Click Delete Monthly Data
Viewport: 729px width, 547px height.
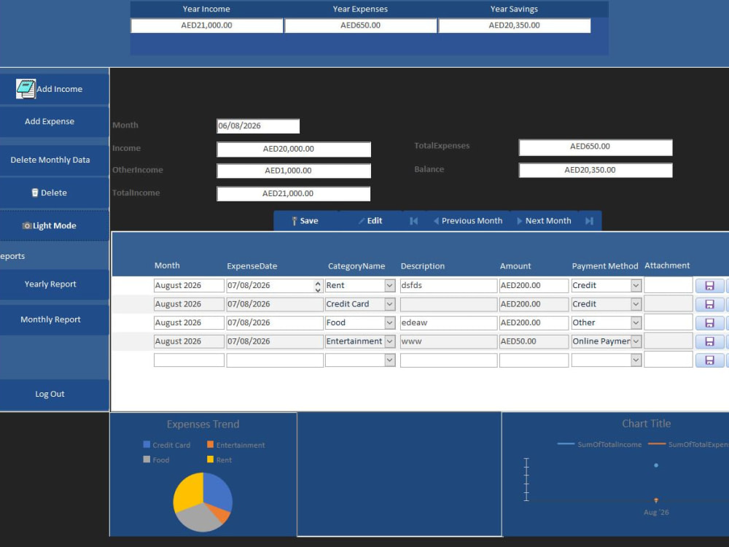[x=55, y=160]
